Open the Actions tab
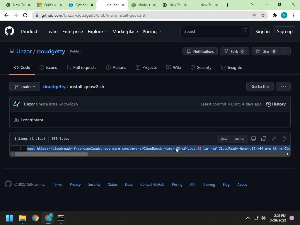 click(x=116, y=68)
